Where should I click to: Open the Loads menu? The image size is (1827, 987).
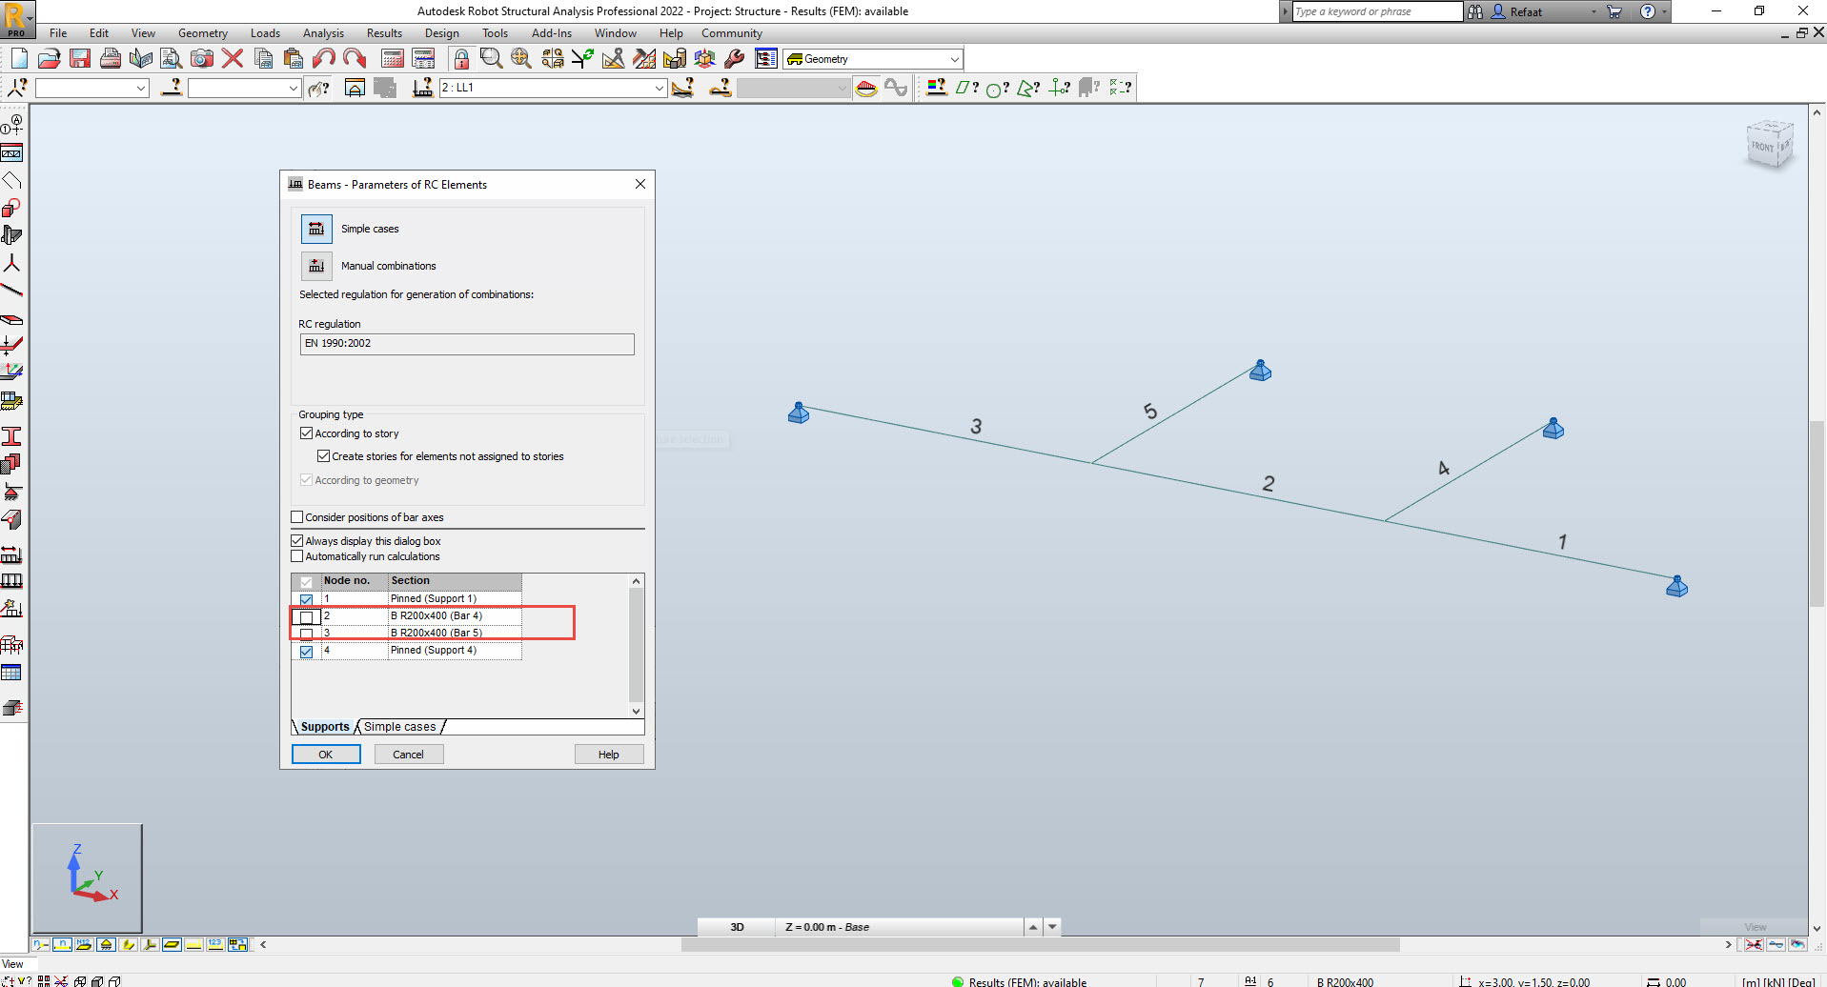264,32
